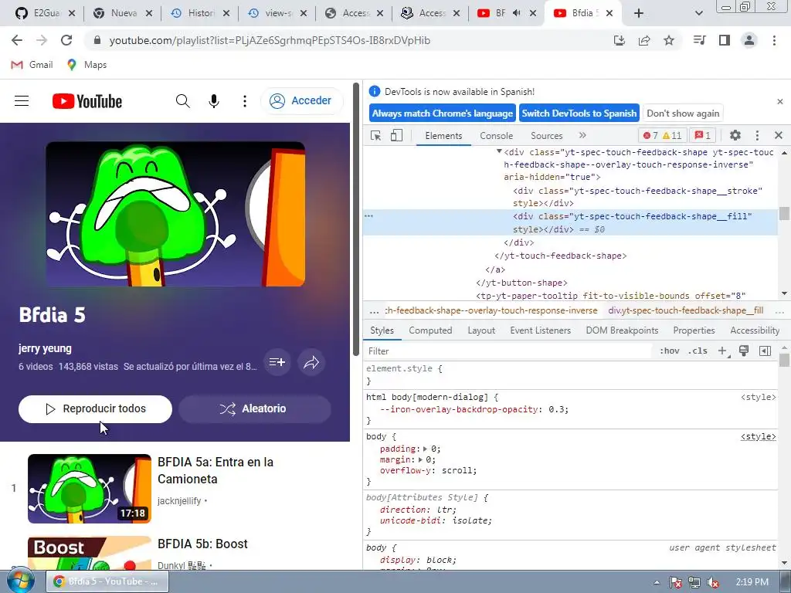Screen dimensions: 791x593
Task: Show more DevTools tabs chevron
Action: point(582,135)
